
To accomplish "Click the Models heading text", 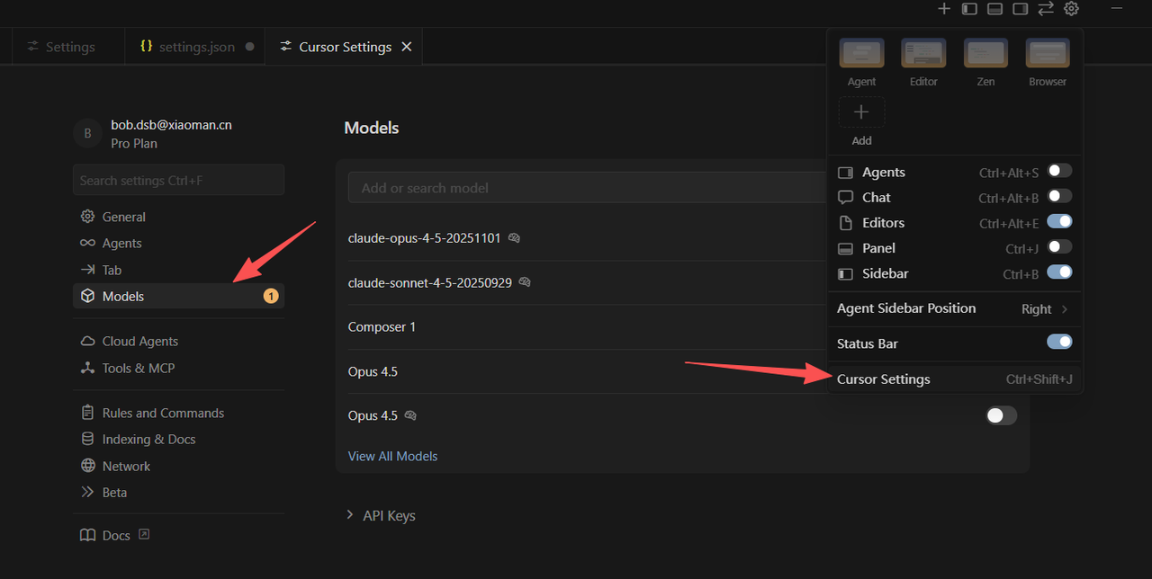I will 372,128.
